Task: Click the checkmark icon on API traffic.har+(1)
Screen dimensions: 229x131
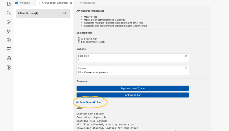Action: click(64, 13)
